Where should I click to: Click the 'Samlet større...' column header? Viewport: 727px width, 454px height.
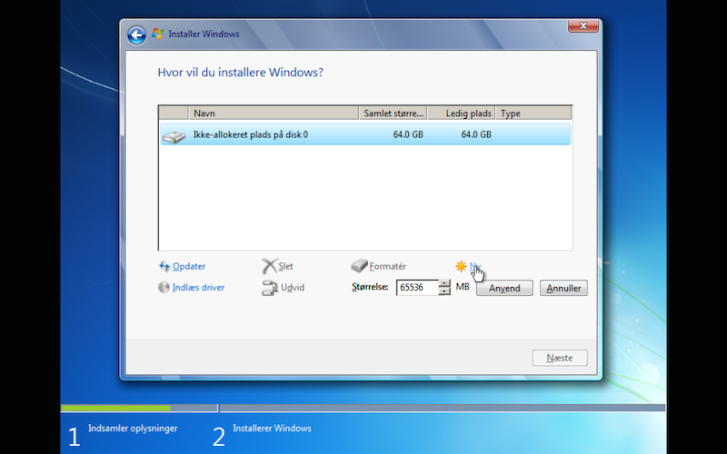click(x=393, y=113)
